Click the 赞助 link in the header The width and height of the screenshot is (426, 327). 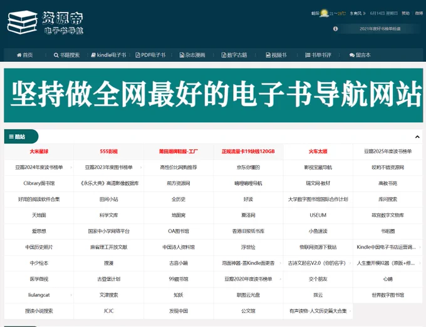pos(405,13)
